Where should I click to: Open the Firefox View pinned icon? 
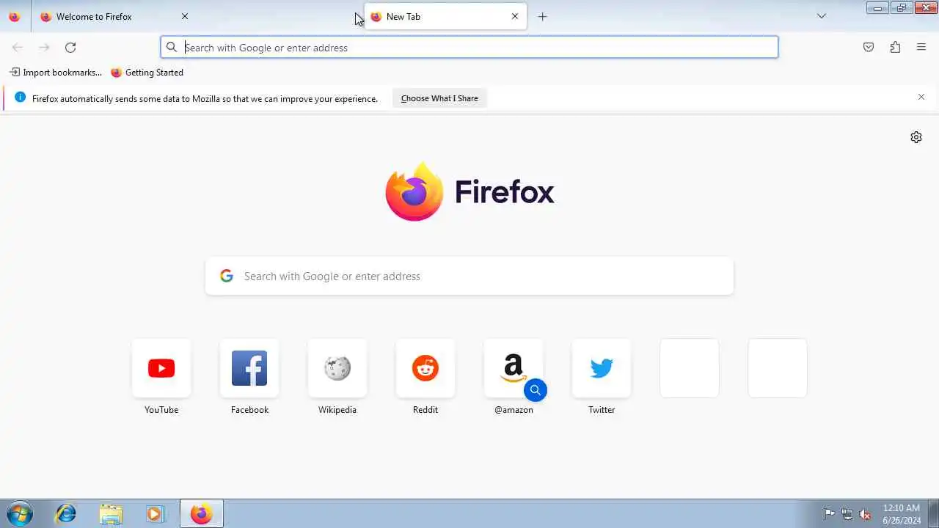14,16
